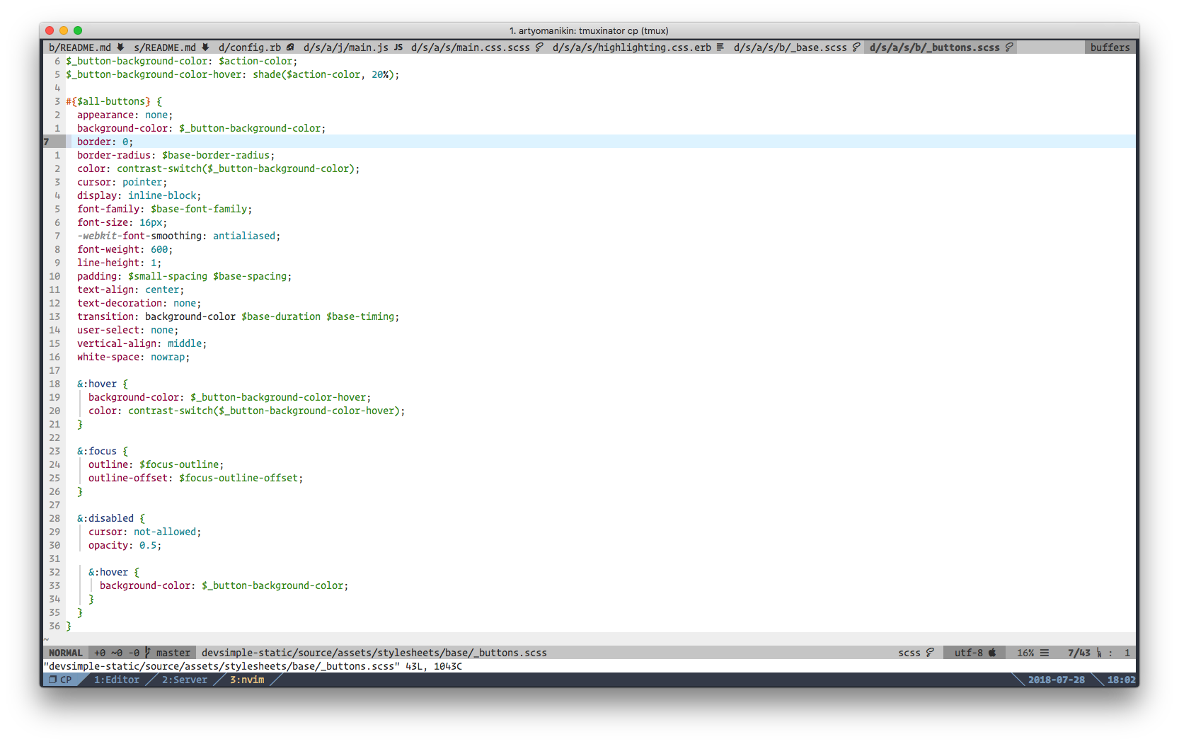Click the "&:focus {" line
1179x744 pixels.
[103, 451]
